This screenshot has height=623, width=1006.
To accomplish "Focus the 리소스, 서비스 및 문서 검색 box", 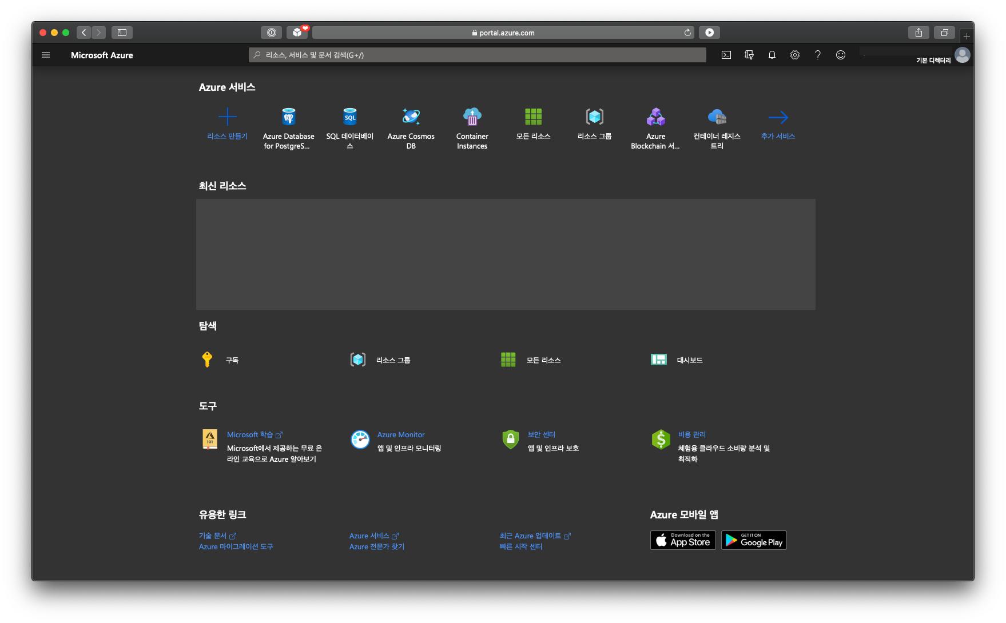I will [478, 55].
